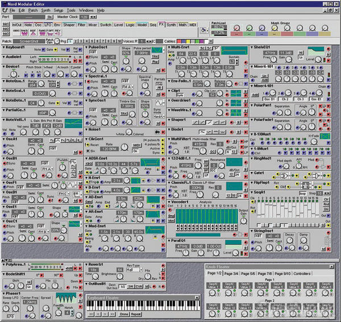341x322 pixels.
Task: Click the Clr button in SeqA1
Action: coord(326,199)
